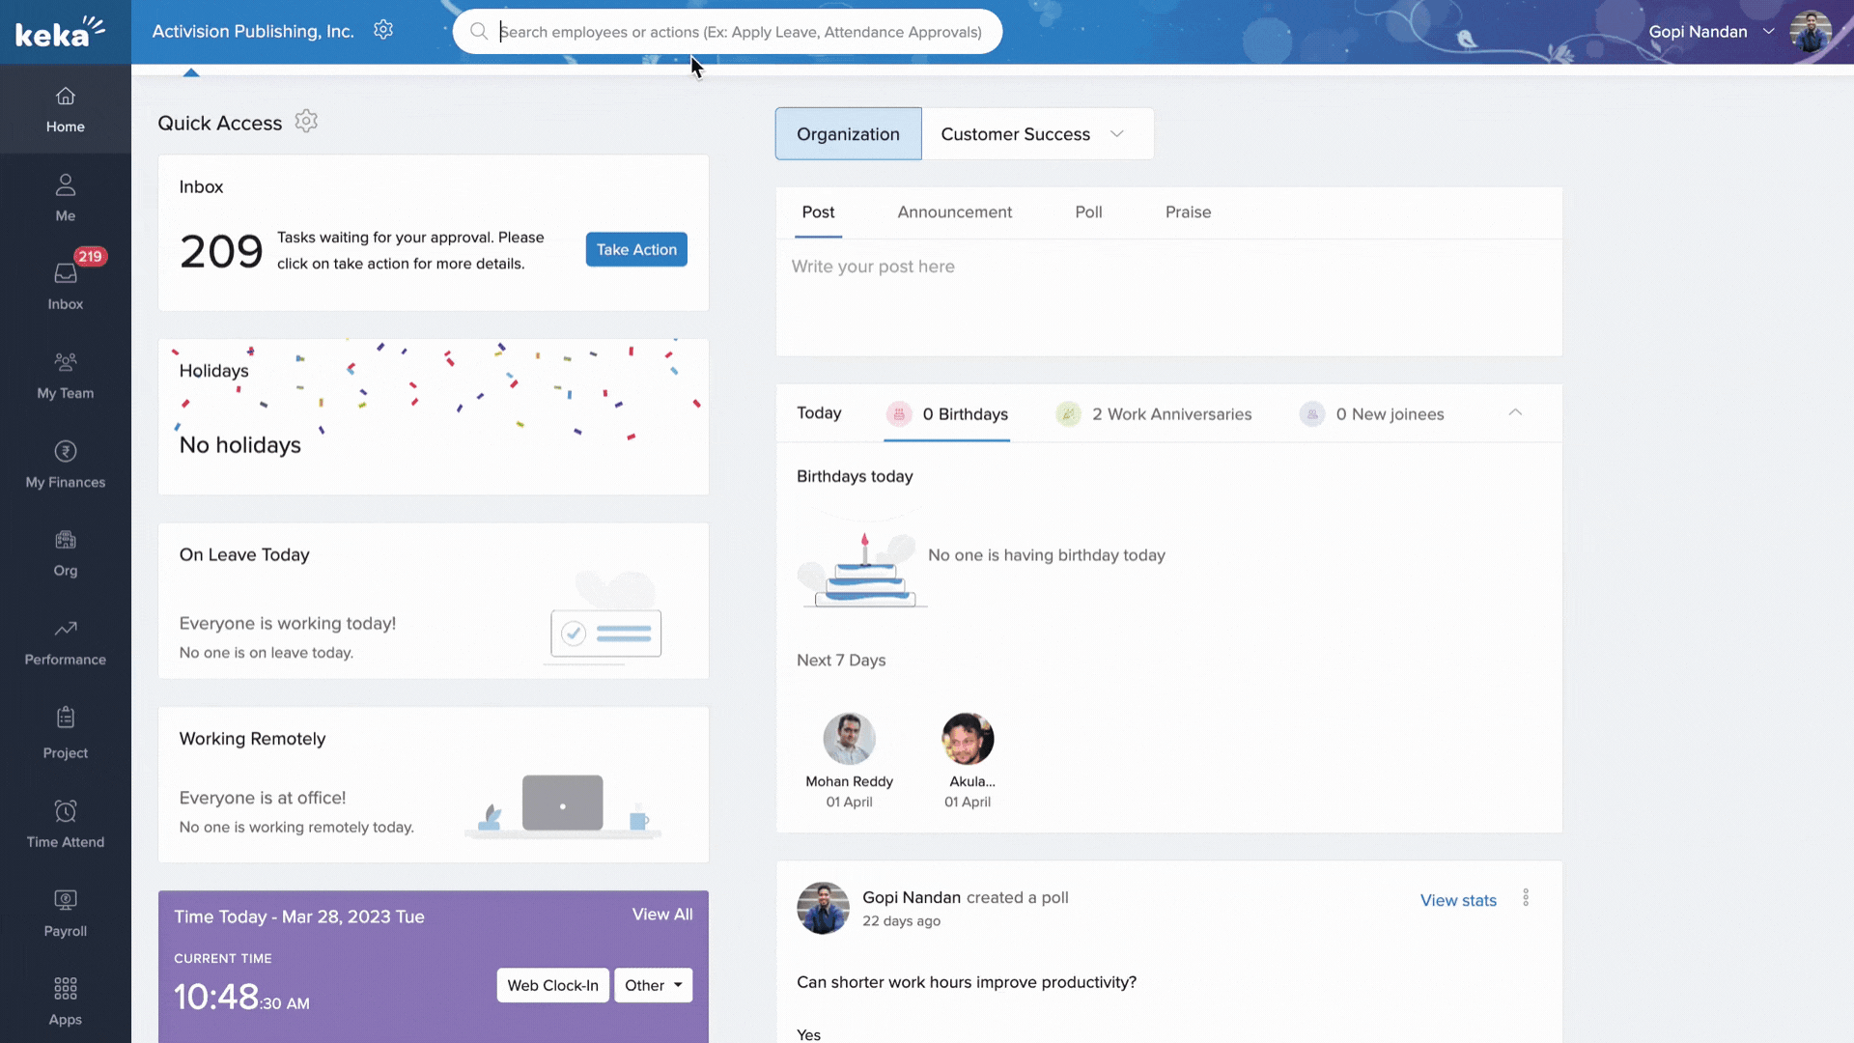Focus the employee search field
The width and height of the screenshot is (1854, 1043).
(739, 32)
